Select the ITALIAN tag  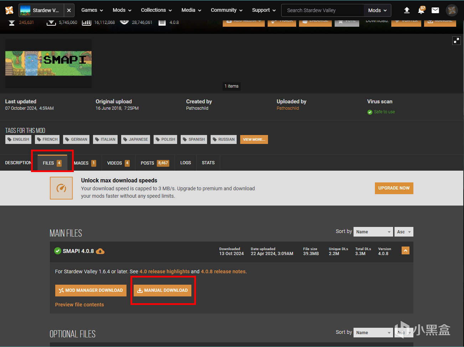(105, 139)
